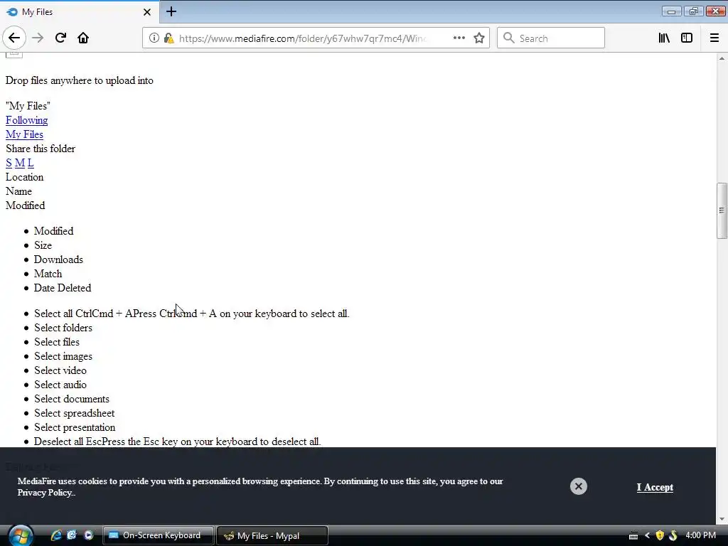Open the browser hamburger menu
The image size is (728, 546).
click(x=714, y=38)
